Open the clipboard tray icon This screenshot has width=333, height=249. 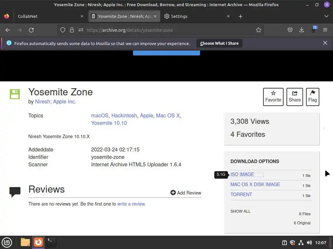284,243
